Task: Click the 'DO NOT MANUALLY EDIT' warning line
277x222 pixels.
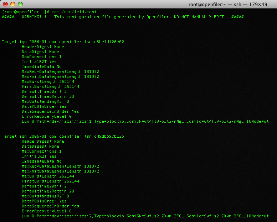Action: [123, 17]
